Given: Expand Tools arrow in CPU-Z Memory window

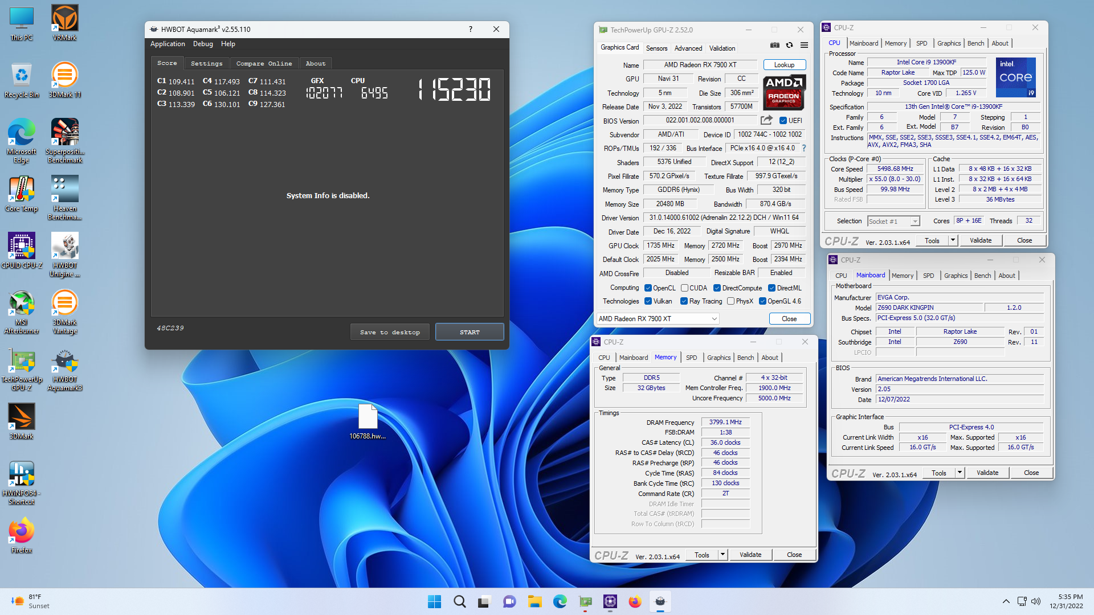Looking at the screenshot, I should pos(722,555).
